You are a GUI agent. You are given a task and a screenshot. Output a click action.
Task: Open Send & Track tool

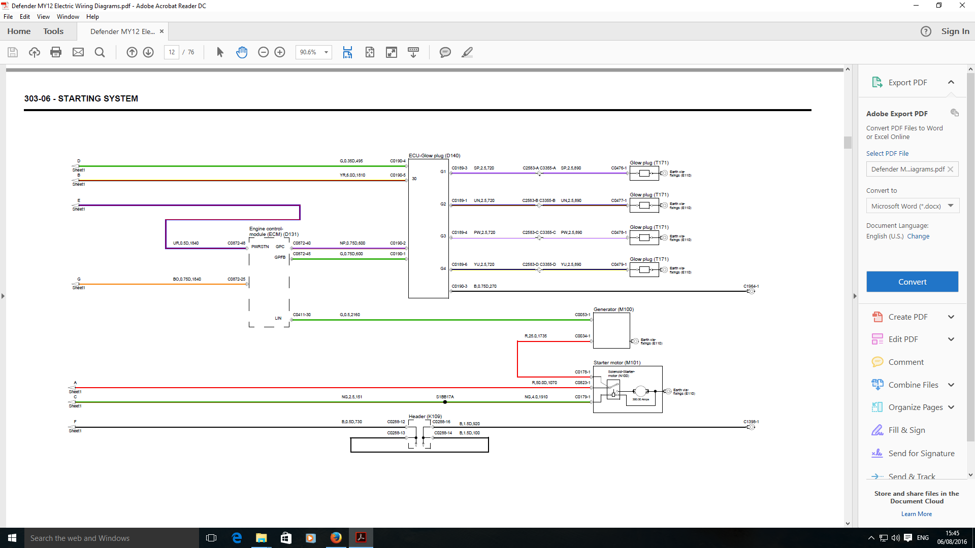point(903,476)
